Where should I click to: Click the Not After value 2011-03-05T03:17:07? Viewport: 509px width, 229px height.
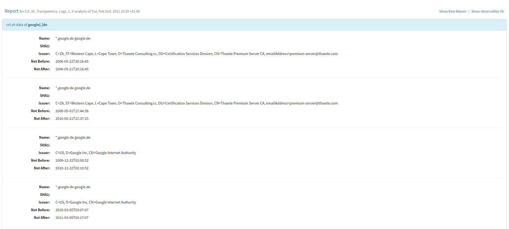72,218
